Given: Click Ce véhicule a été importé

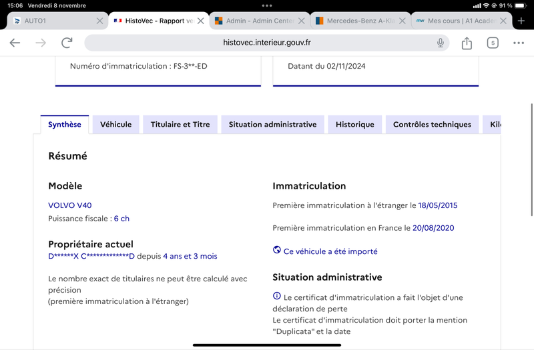Looking at the screenshot, I should click(x=330, y=251).
